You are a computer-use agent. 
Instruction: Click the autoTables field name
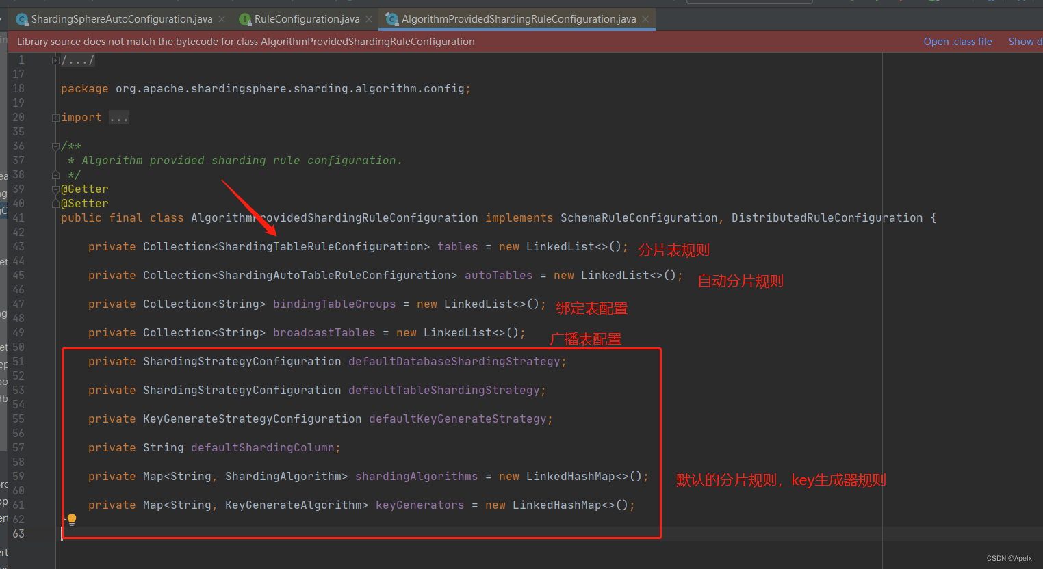[x=498, y=275]
